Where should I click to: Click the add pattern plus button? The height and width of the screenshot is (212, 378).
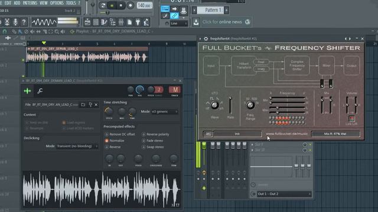tap(226, 10)
